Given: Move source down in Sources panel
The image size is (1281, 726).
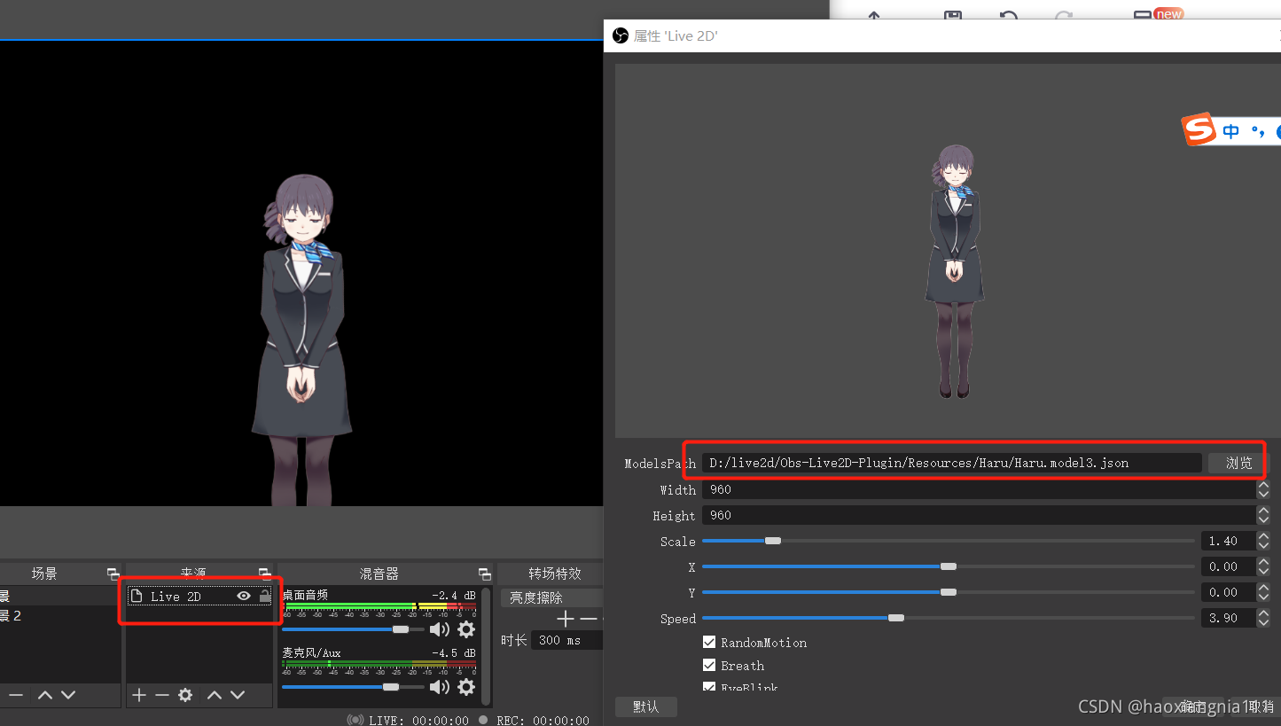Looking at the screenshot, I should (x=238, y=695).
